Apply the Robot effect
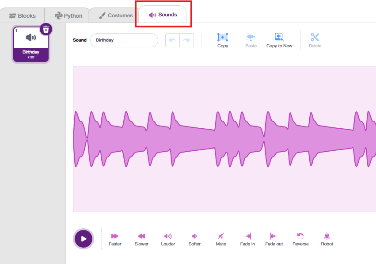The image size is (376, 264). tap(327, 239)
